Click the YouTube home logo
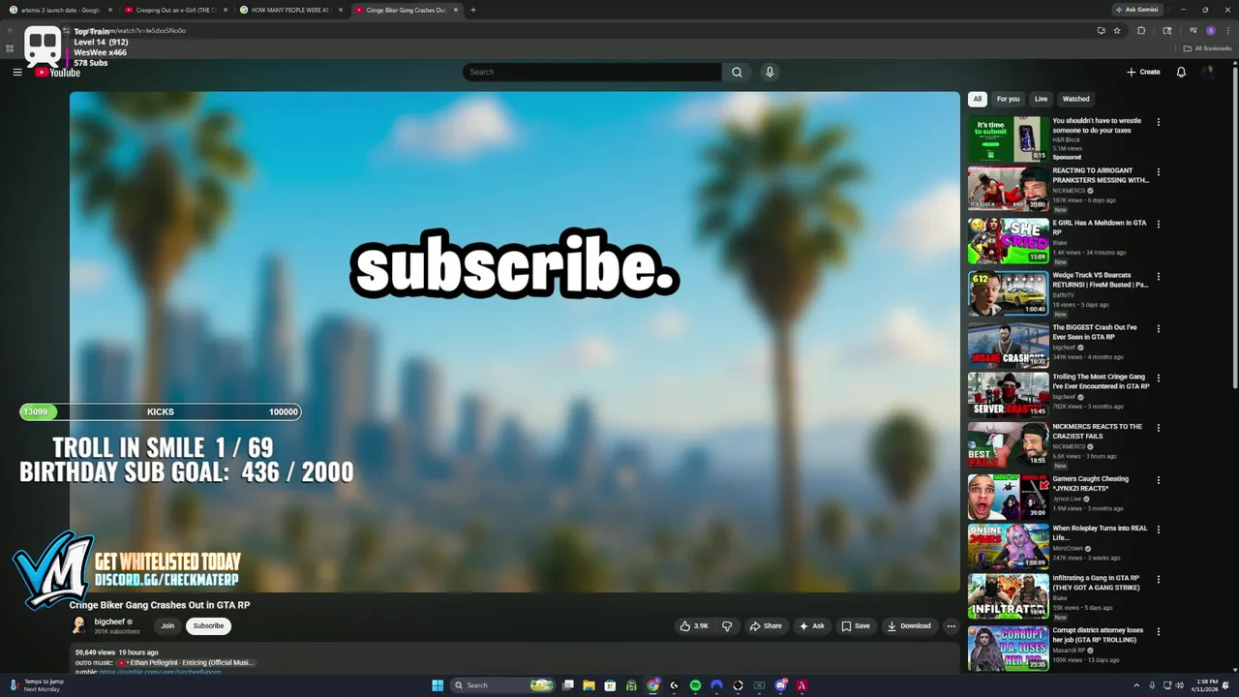This screenshot has height=697, width=1239. (x=57, y=72)
